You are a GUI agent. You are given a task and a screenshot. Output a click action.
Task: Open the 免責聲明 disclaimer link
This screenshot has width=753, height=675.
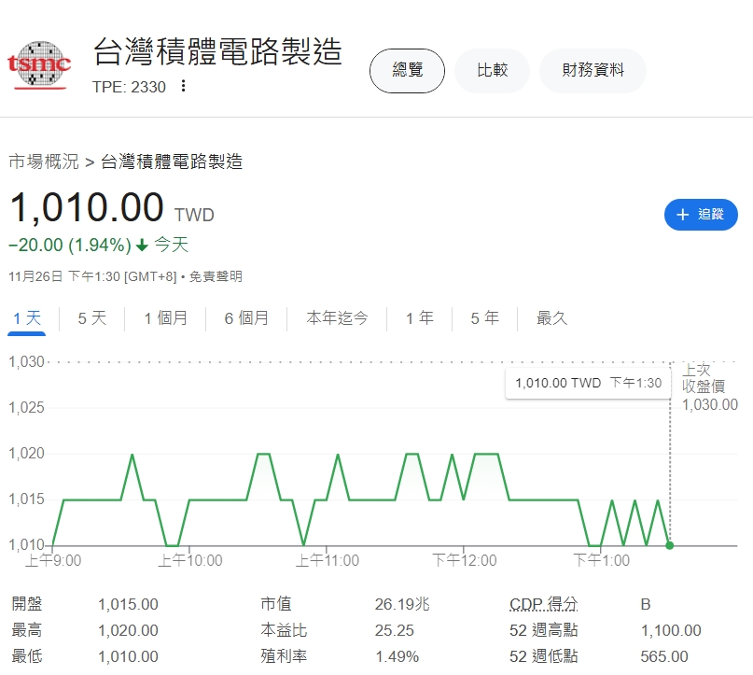pos(216,276)
